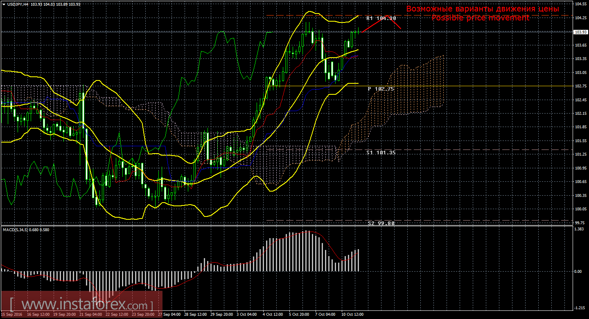Open the www.instaforex.com watermark link

pyautogui.click(x=81, y=305)
